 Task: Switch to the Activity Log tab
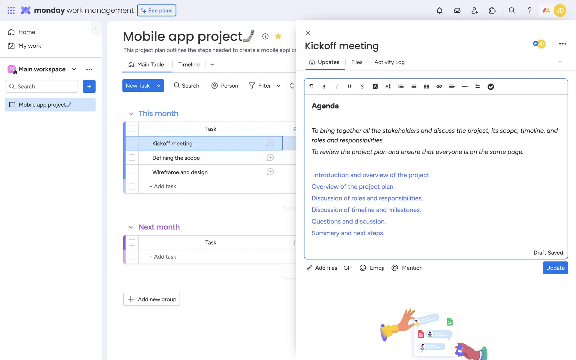point(389,62)
